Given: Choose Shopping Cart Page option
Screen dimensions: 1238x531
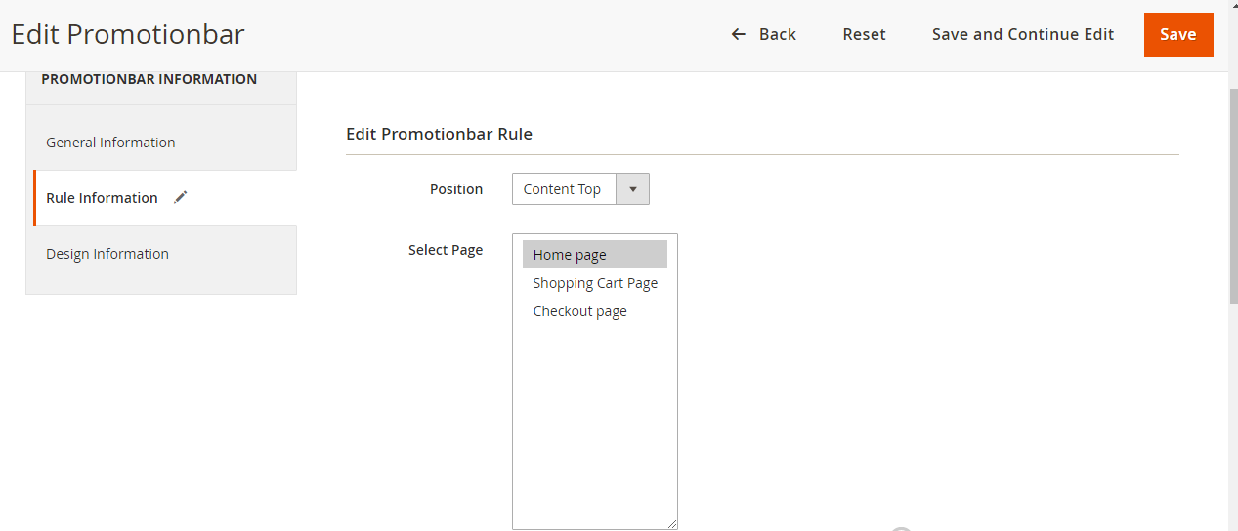Looking at the screenshot, I should coord(594,283).
